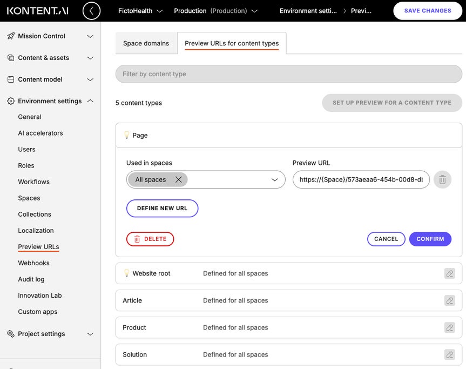Focus the Filter by content type field
Viewport: 466px width, 369px height.
click(x=288, y=74)
